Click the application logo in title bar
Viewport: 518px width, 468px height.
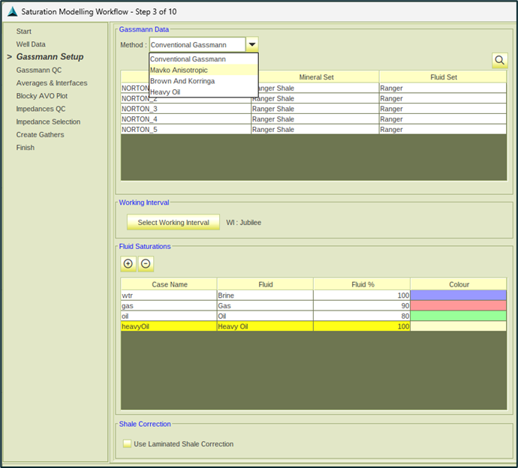12,11
